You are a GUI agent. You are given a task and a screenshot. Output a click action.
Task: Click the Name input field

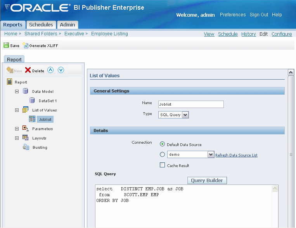191,104
